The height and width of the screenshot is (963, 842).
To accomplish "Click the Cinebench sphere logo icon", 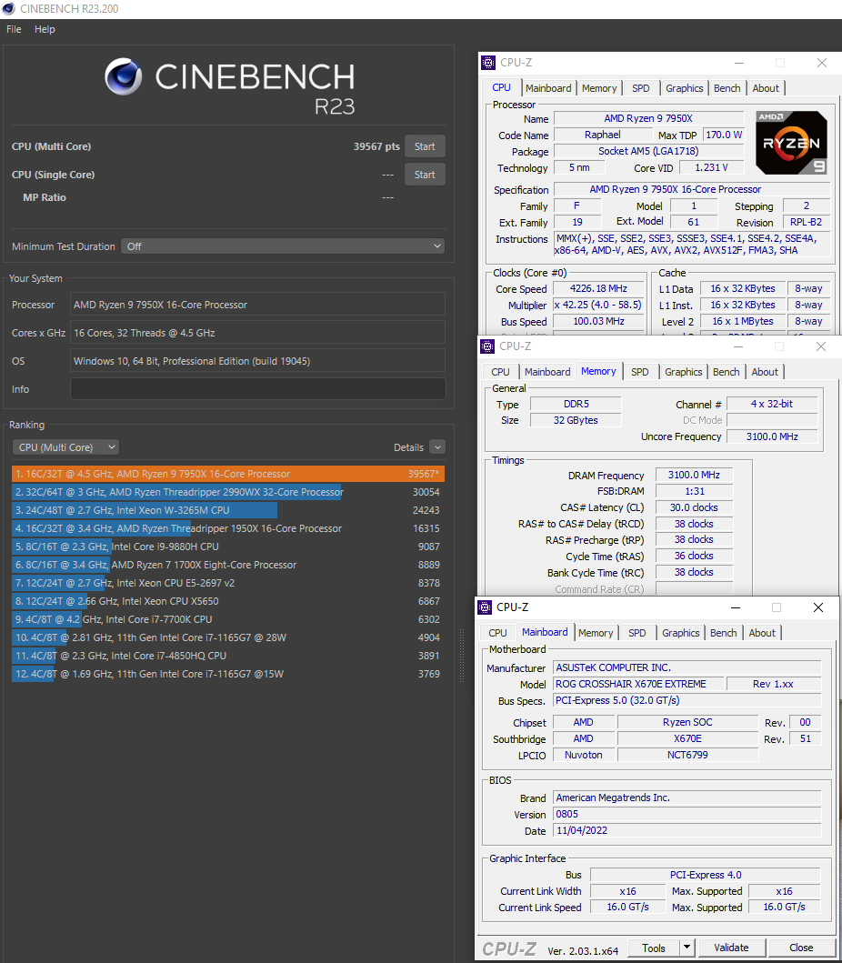I will click(123, 76).
